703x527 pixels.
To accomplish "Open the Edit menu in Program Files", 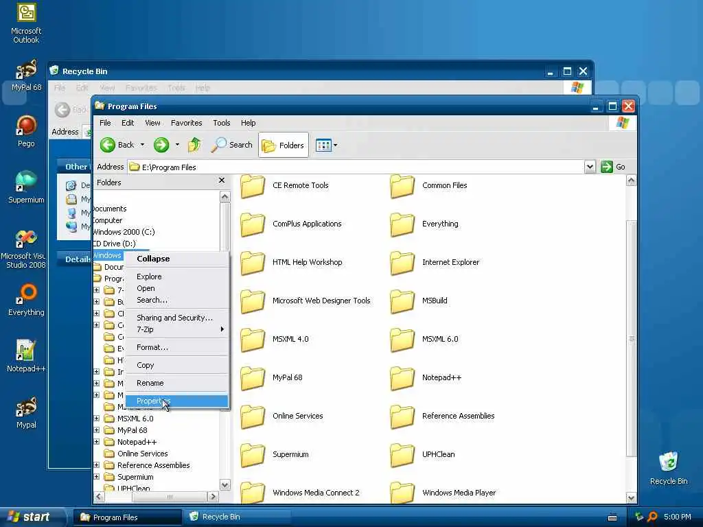I will [127, 123].
